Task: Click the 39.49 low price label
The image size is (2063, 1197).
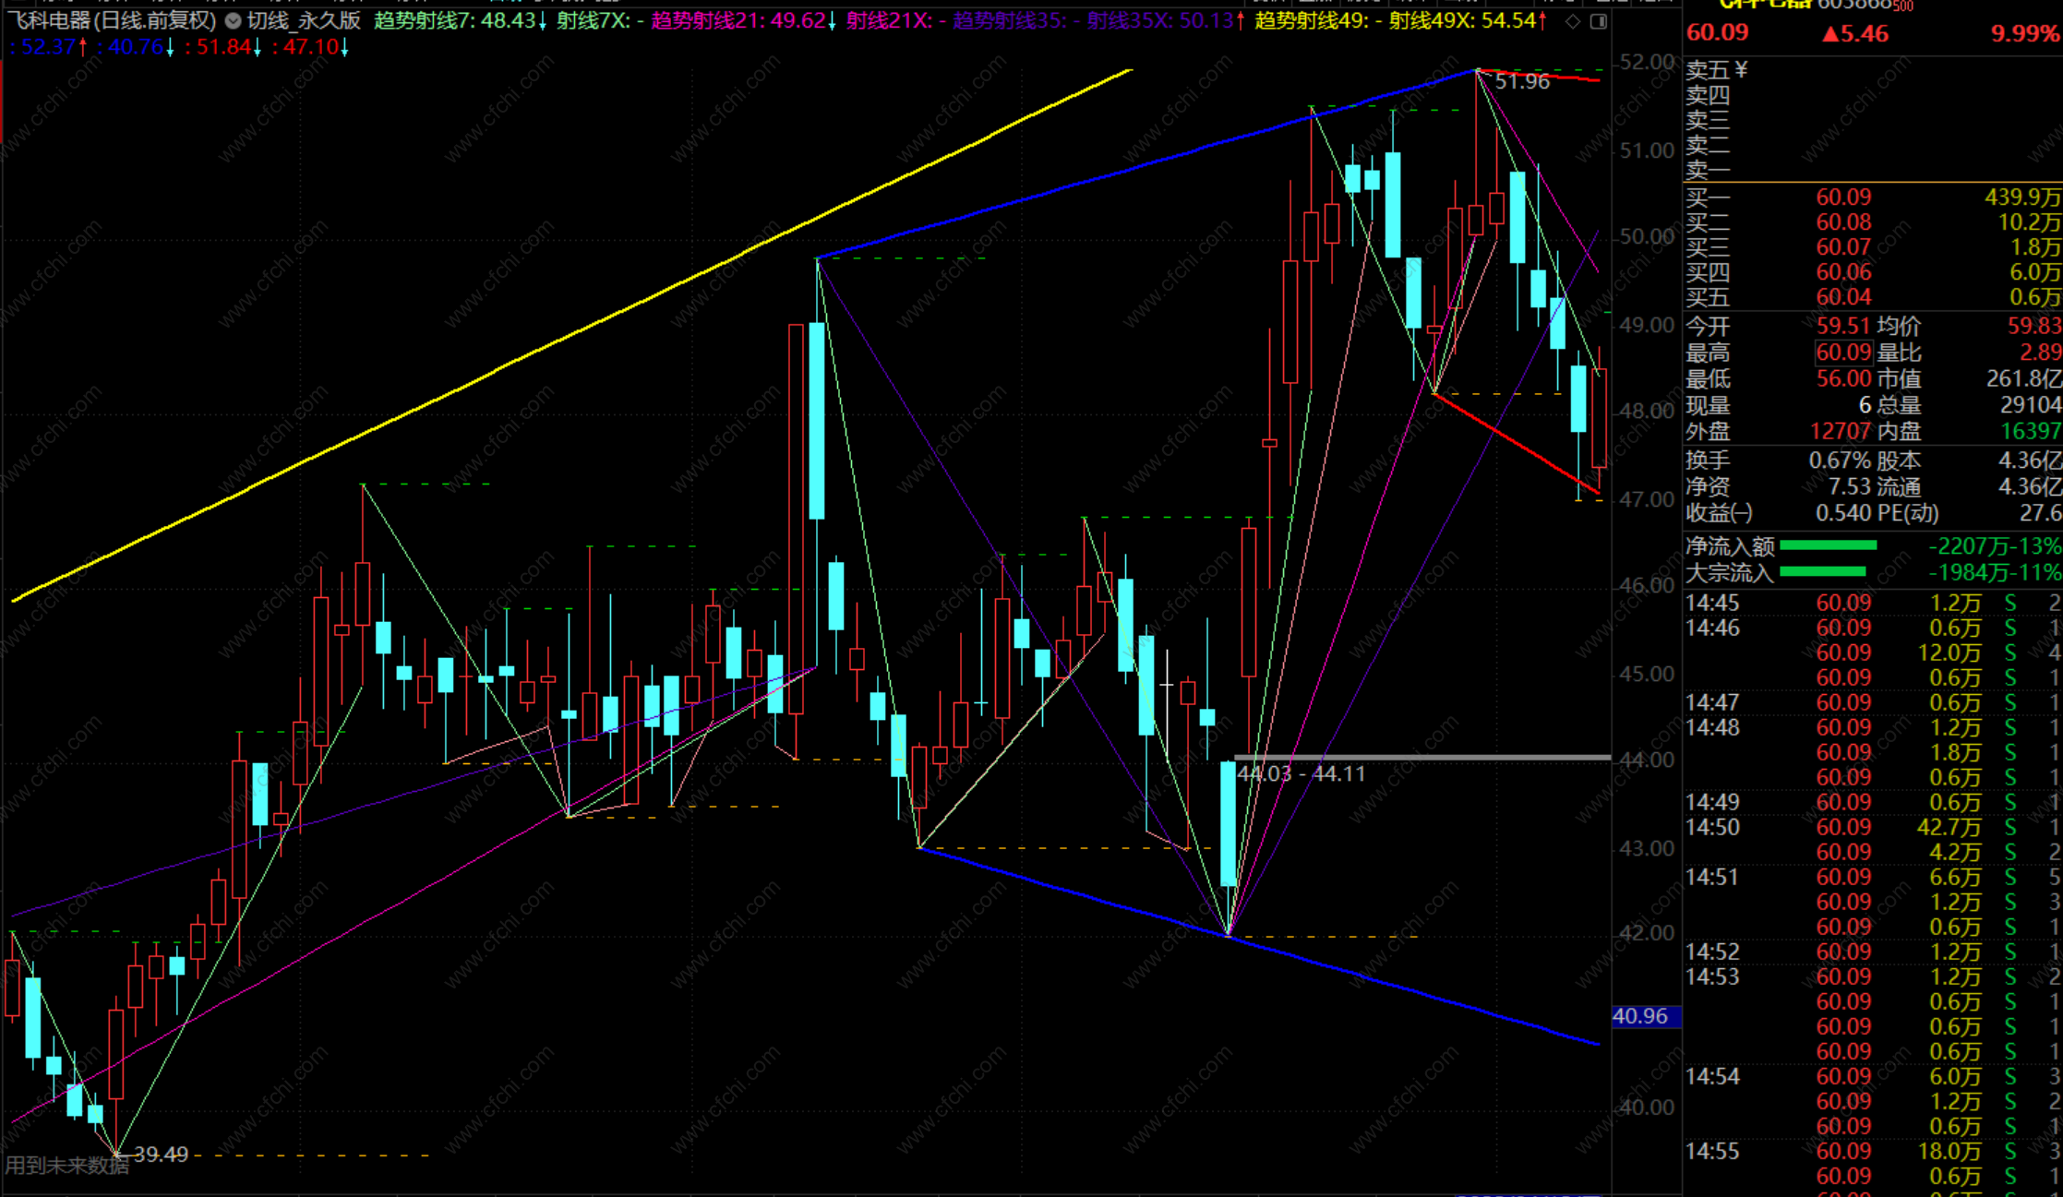Action: tap(161, 1155)
